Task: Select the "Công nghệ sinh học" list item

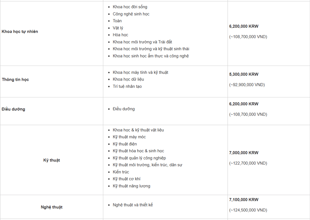Action: click(x=131, y=14)
